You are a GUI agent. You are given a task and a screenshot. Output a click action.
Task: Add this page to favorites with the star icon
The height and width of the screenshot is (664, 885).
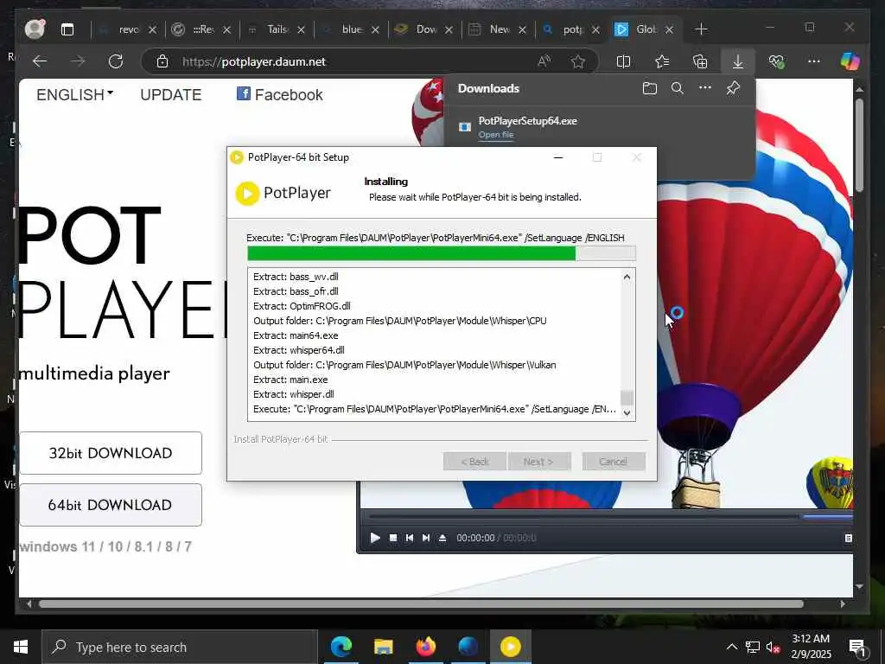click(578, 61)
